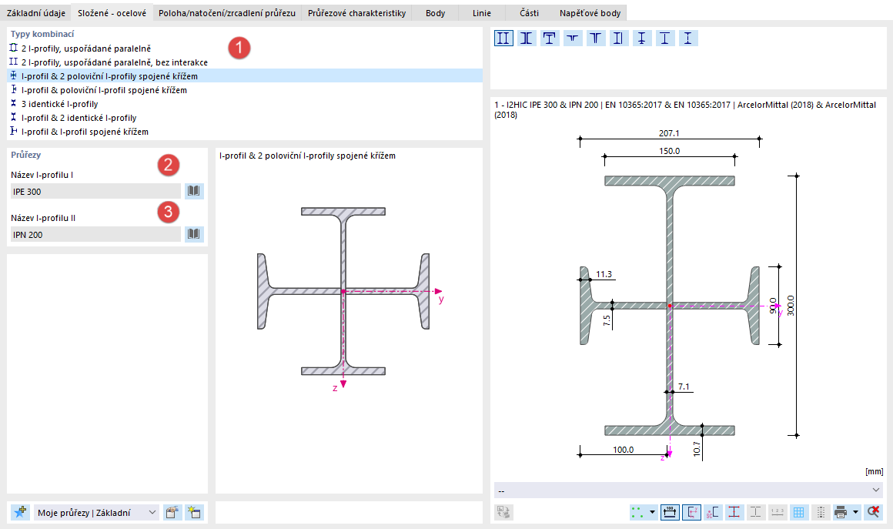Viewport: 893px width, 529px height.
Task: Open the Moje průřezy | Základní dropdown
Action: (x=96, y=513)
